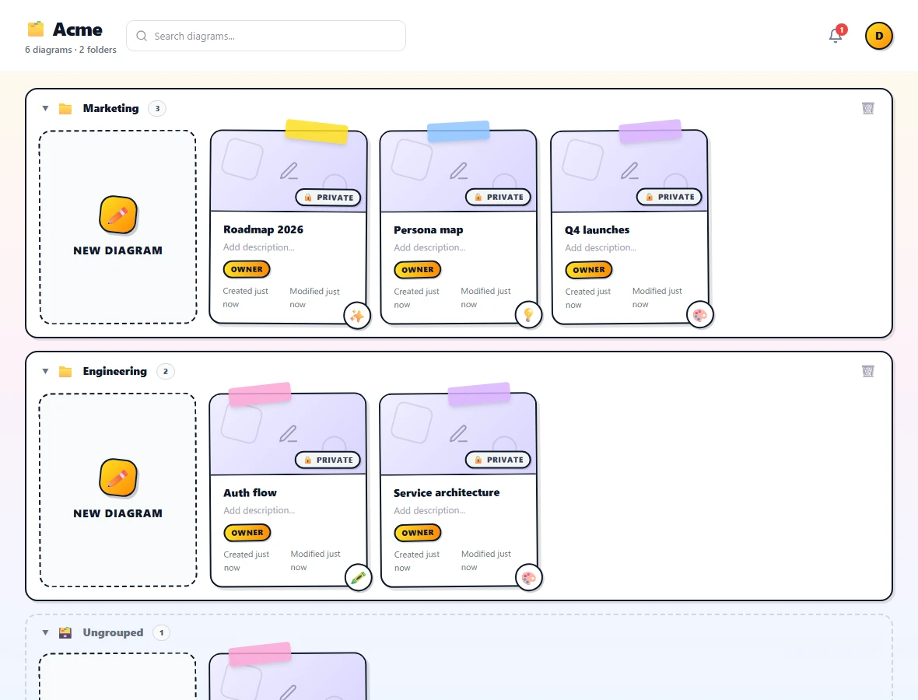Add description to Roadmap 2026
This screenshot has width=918, height=700.
pos(259,247)
